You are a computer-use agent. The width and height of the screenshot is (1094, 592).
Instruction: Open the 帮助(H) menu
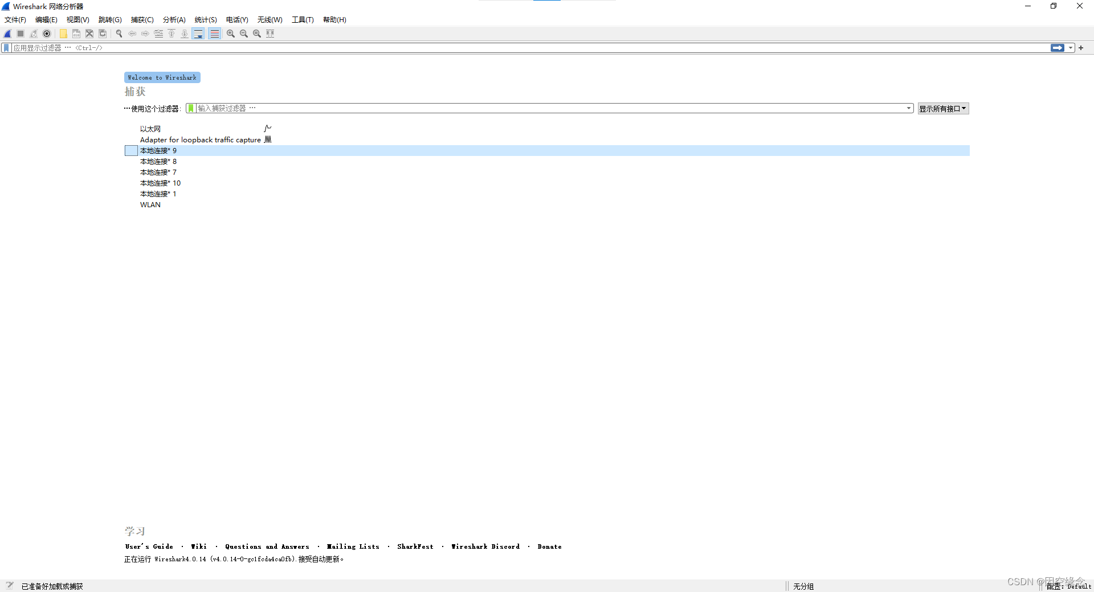334,20
